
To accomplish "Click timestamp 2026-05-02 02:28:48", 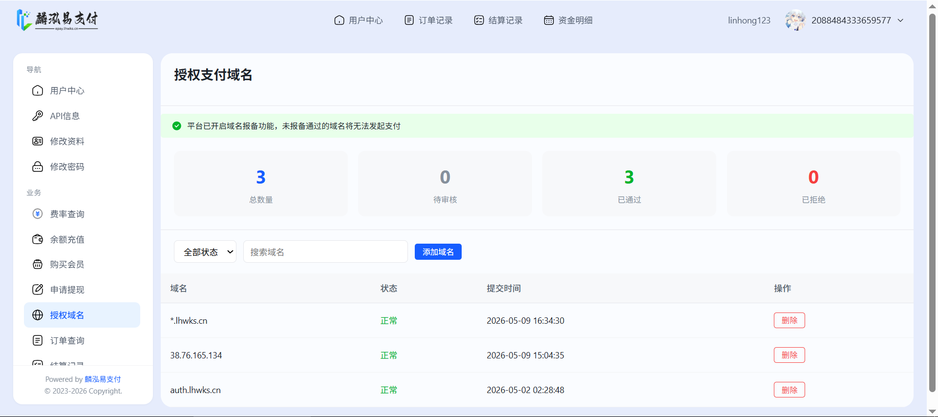I will 525,390.
